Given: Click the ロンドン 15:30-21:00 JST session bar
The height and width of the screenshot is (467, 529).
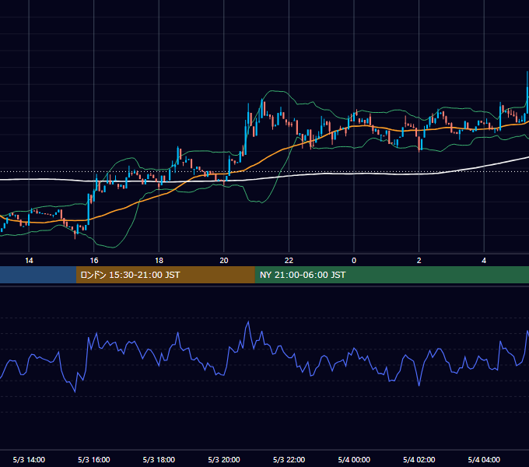Looking at the screenshot, I should pyautogui.click(x=165, y=275).
